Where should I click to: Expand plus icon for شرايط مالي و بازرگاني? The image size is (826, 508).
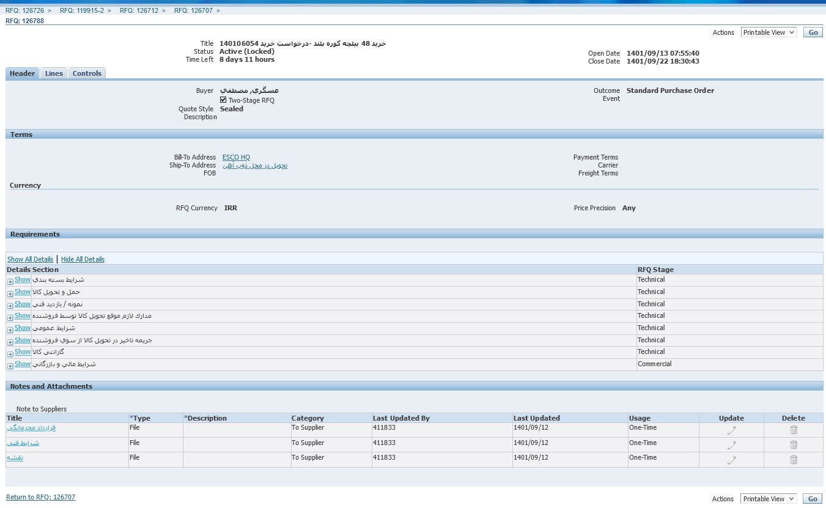point(10,366)
